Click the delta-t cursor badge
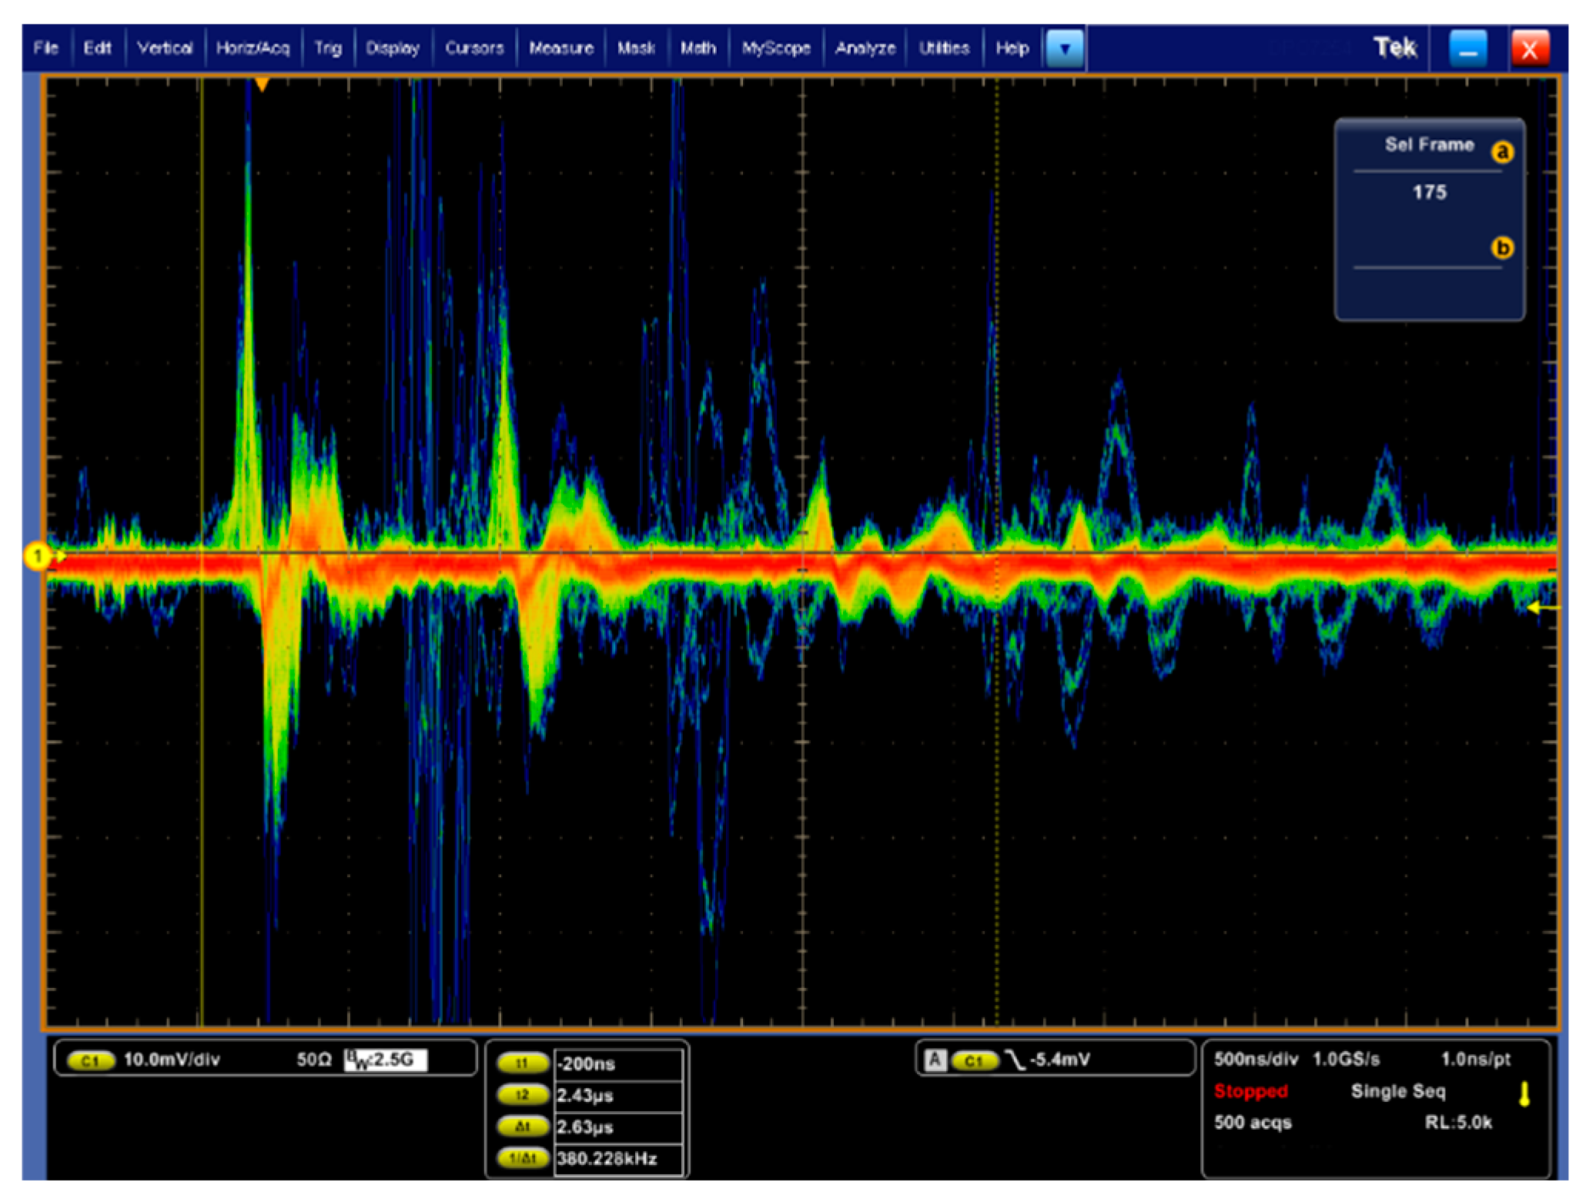 [523, 1127]
